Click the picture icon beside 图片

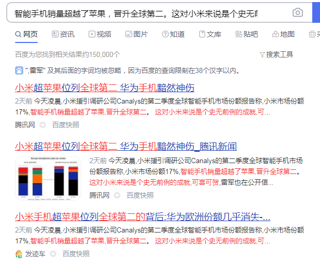pos(129,34)
